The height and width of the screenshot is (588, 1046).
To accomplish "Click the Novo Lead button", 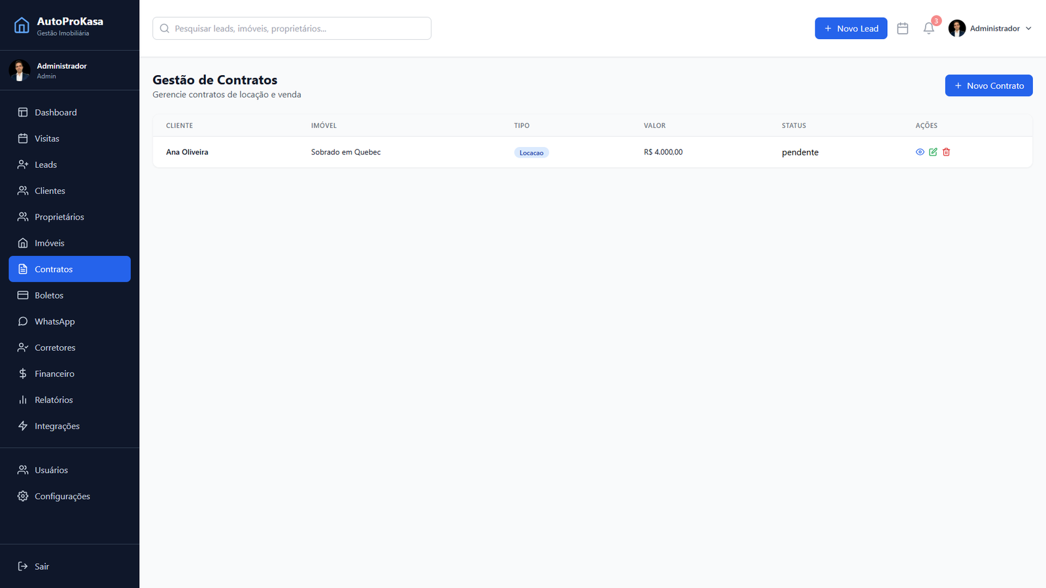I will [851, 28].
